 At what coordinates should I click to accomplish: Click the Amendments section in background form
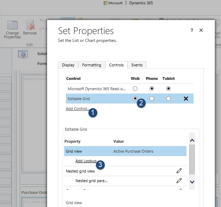coord(35,124)
